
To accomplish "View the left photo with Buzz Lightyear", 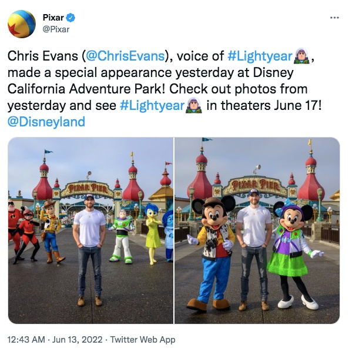I will point(90,230).
